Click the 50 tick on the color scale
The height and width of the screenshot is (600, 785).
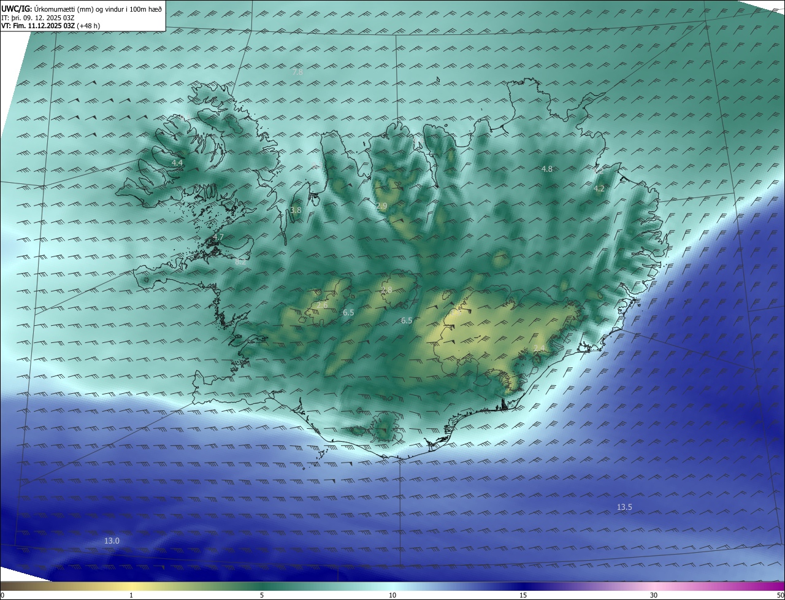780,595
